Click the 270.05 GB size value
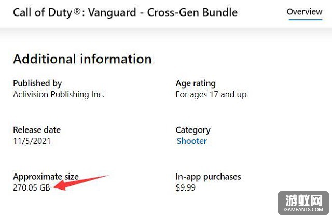The width and height of the screenshot is (332, 218). pyautogui.click(x=32, y=188)
